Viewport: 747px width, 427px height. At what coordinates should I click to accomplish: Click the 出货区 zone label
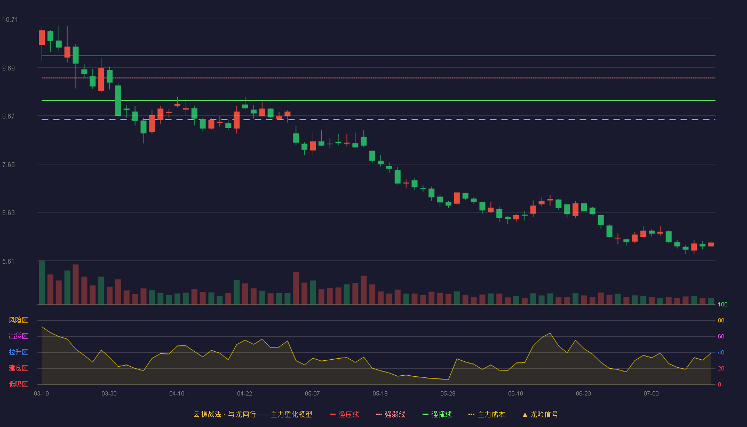(18, 336)
